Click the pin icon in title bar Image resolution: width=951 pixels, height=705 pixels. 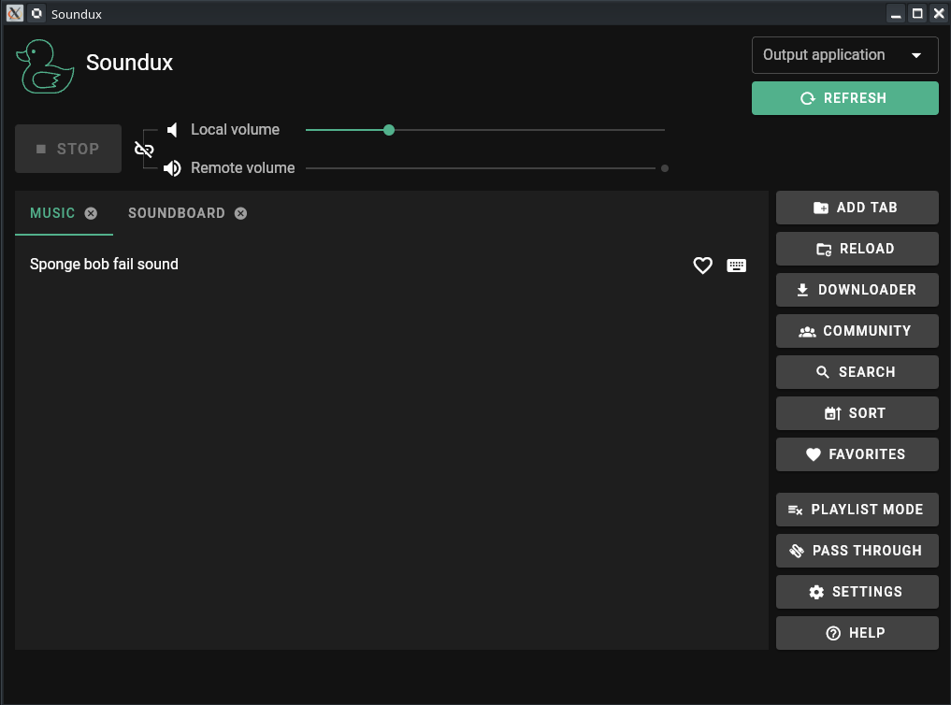coord(37,13)
